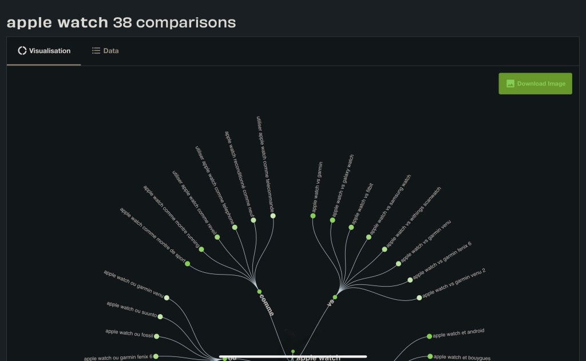Viewport: 586px width, 361px height.
Task: Click the 'apple watch ou fossil' node
Action: pyautogui.click(x=156, y=336)
